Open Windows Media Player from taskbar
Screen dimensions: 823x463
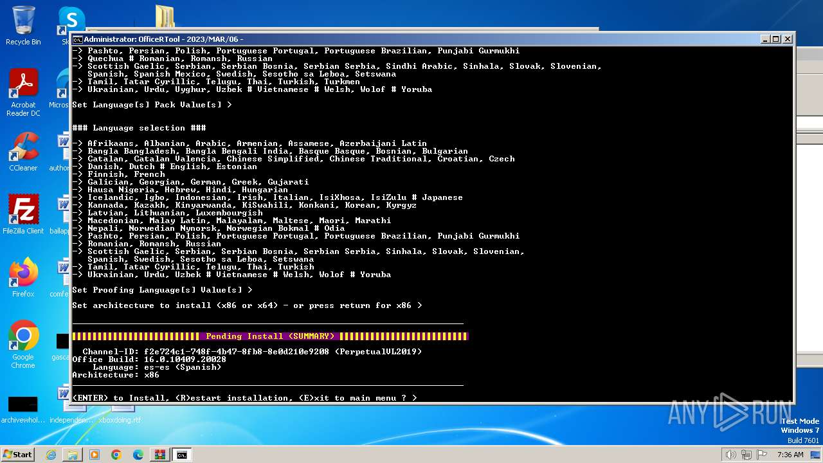(x=95, y=455)
